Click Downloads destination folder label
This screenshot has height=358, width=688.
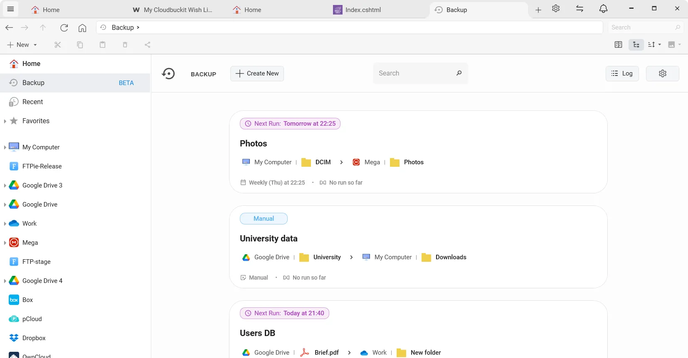point(451,257)
